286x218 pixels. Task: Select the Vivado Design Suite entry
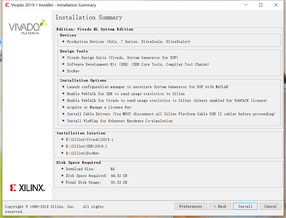point(122,58)
